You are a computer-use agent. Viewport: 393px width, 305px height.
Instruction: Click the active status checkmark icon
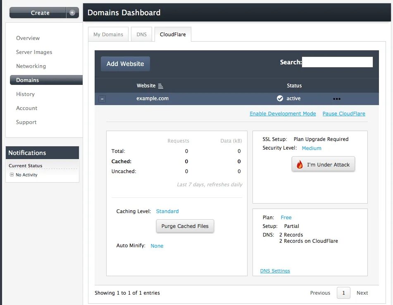280,98
